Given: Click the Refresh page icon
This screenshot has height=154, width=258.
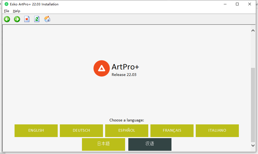Looking at the screenshot, I should 37,19.
